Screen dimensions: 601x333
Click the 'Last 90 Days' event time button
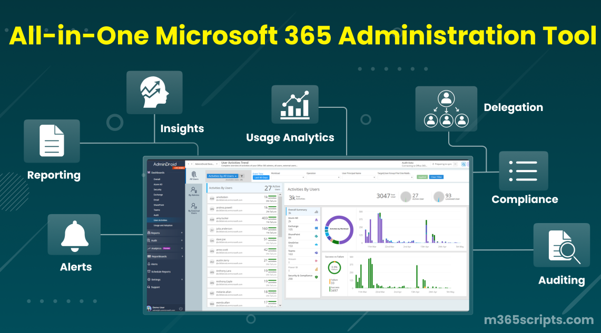pos(261,177)
